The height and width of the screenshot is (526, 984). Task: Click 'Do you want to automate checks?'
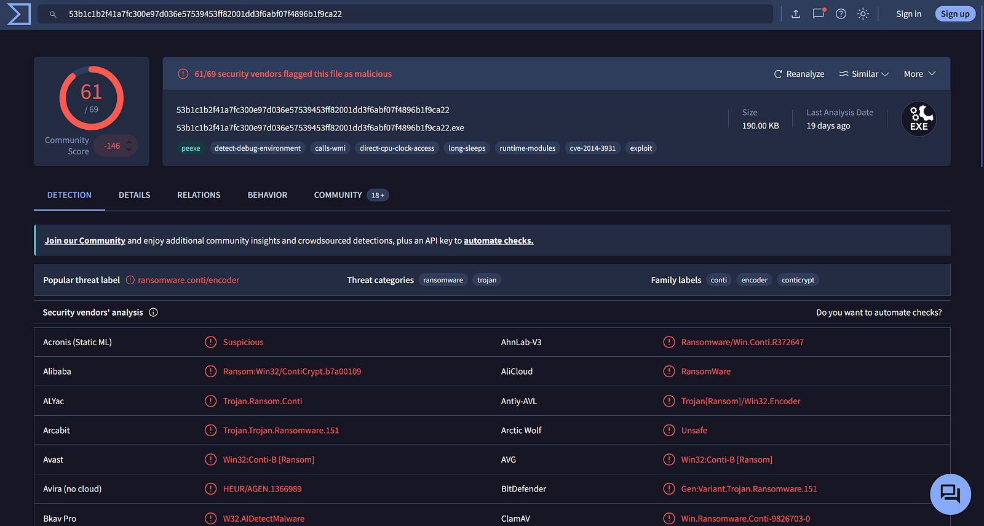point(879,313)
